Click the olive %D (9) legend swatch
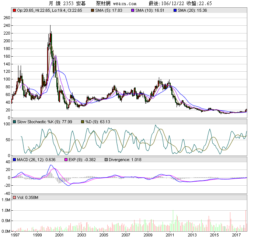This screenshot has width=258, height=239. click(x=83, y=122)
